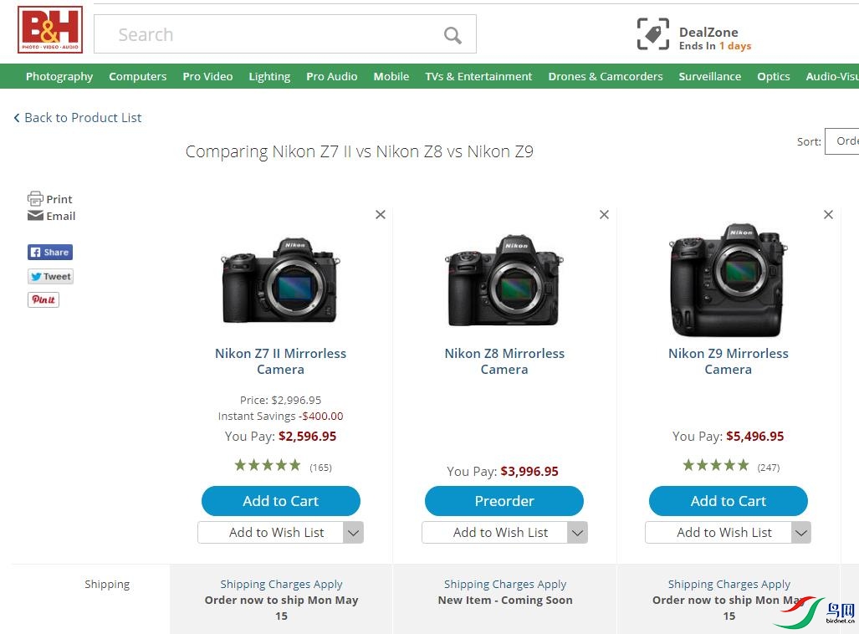
Task: Open the DealZone tag icon
Action: [x=652, y=34]
